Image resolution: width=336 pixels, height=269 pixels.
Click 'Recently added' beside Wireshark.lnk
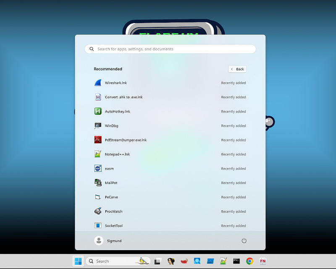234,83
